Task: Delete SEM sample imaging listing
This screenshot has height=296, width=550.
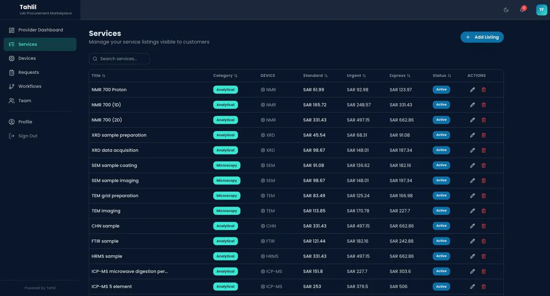Action: (484, 180)
